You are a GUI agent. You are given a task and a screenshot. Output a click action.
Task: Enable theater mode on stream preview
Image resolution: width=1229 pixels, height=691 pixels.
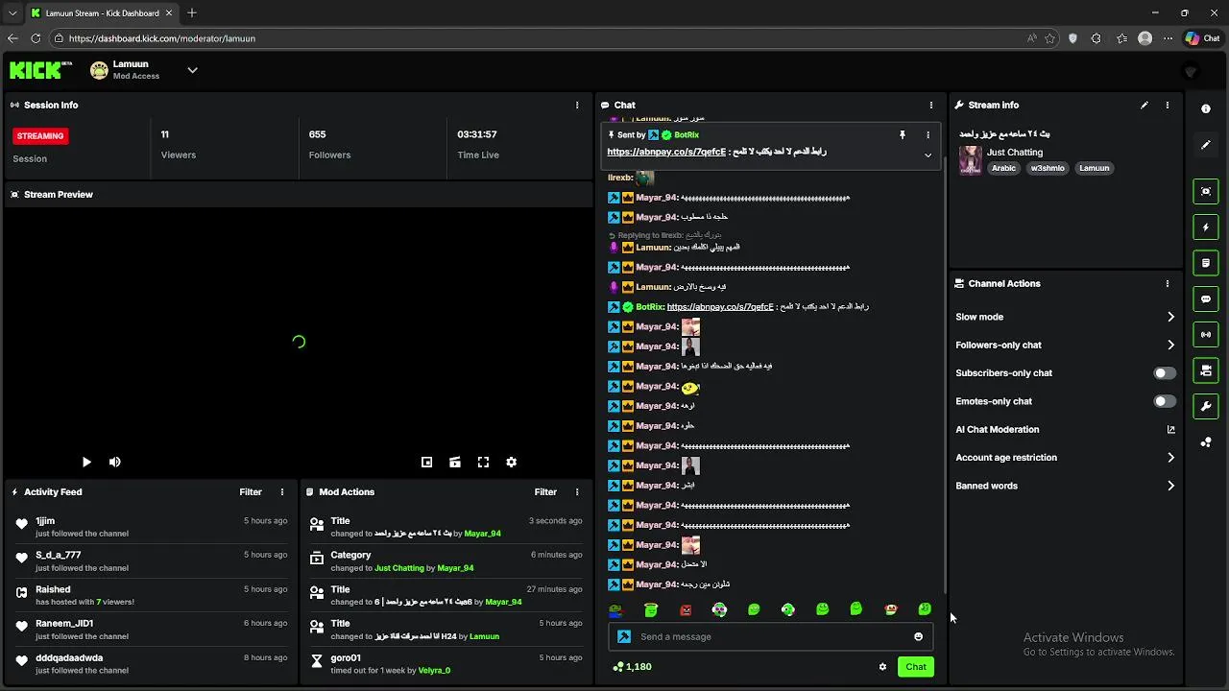pos(455,462)
